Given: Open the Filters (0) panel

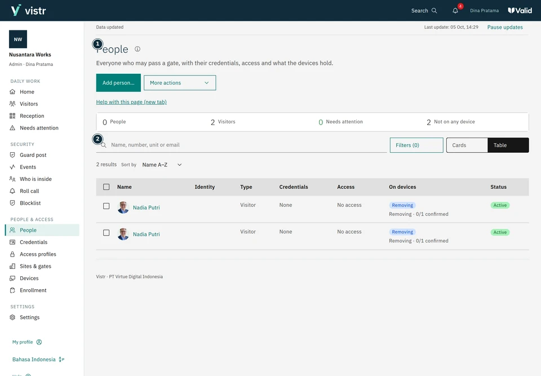Looking at the screenshot, I should point(416,145).
